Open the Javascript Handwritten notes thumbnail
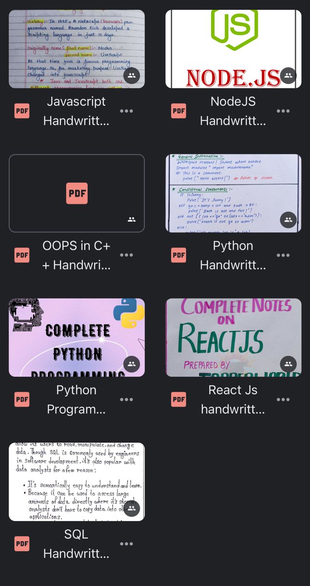 (77, 49)
